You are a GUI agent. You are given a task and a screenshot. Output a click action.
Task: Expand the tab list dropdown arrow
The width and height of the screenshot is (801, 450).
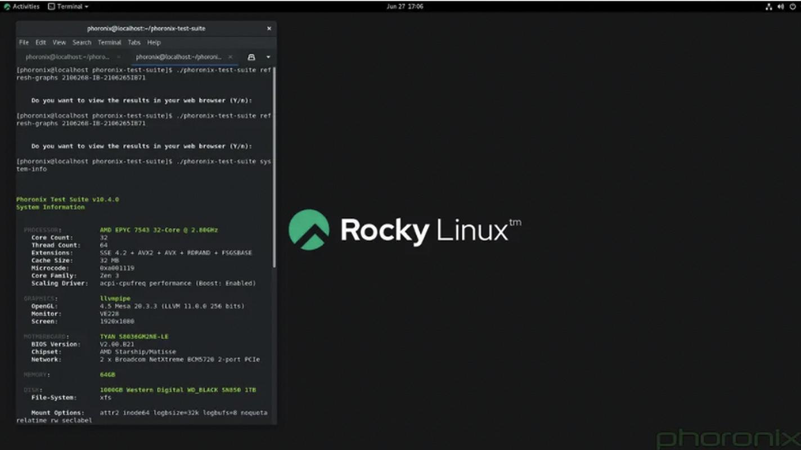point(268,57)
